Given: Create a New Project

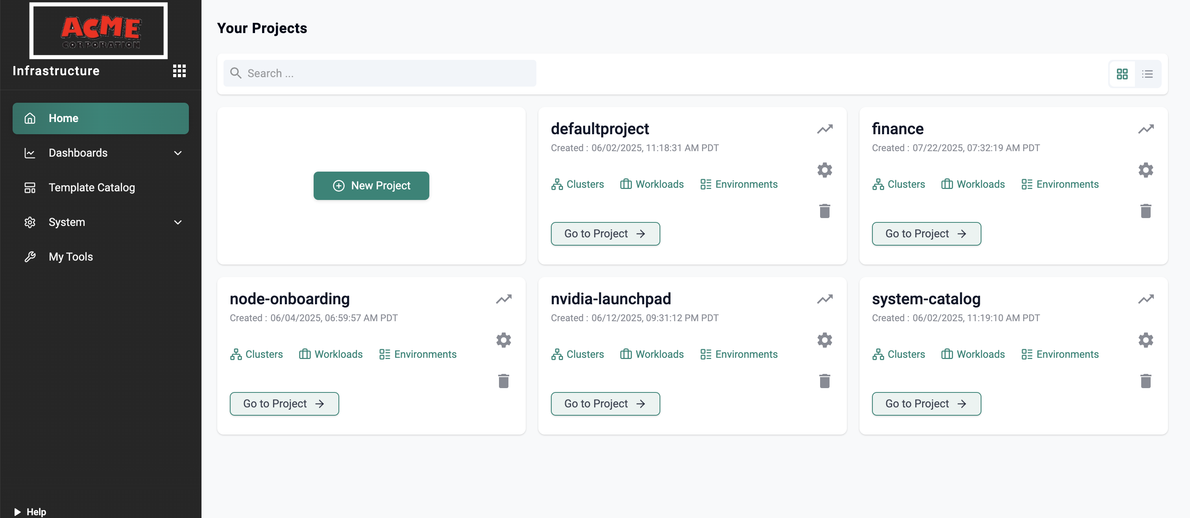Looking at the screenshot, I should coord(371,186).
